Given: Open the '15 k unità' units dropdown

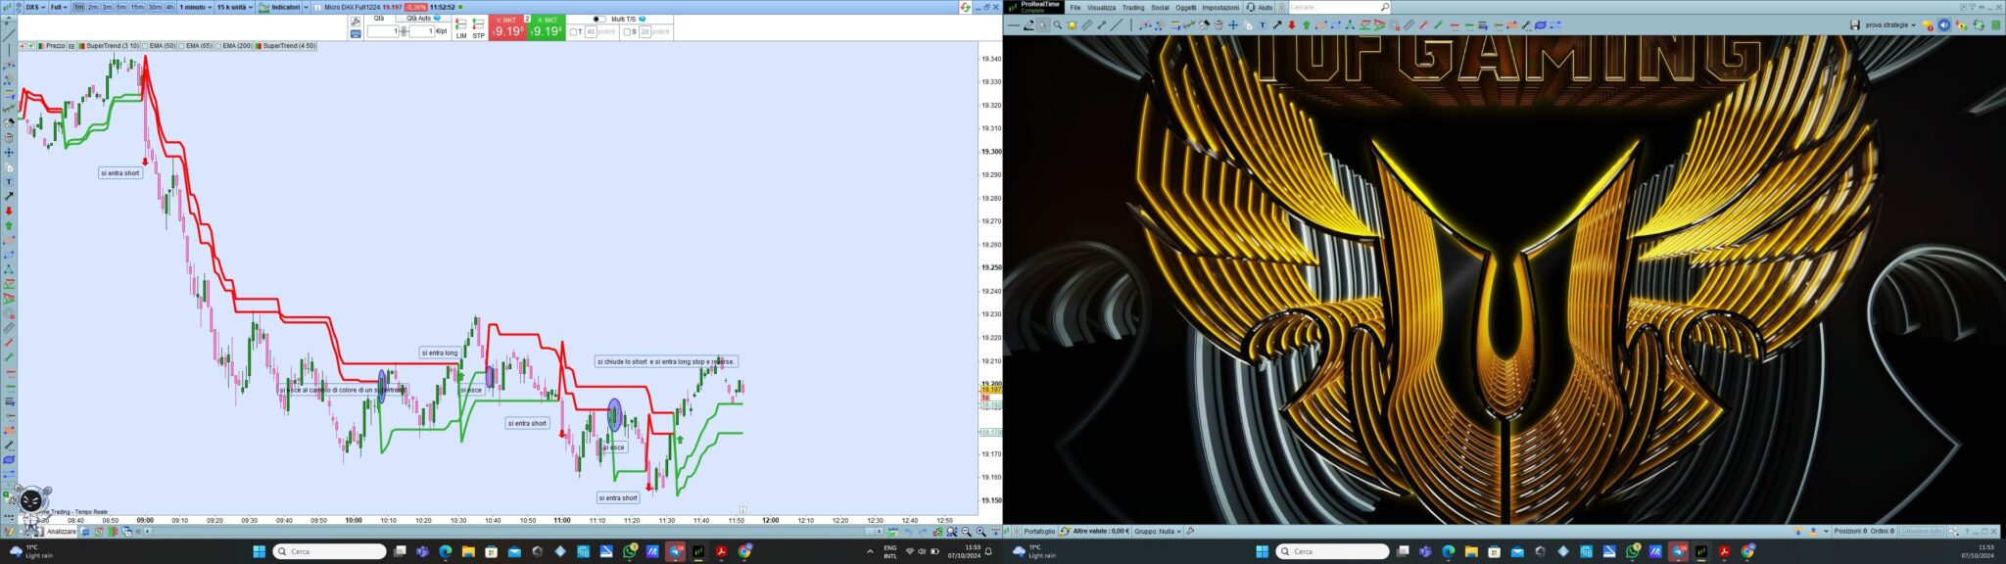Looking at the screenshot, I should click(234, 7).
